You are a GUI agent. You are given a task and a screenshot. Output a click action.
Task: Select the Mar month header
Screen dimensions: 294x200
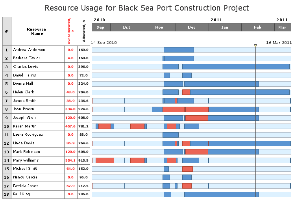pos(283,27)
